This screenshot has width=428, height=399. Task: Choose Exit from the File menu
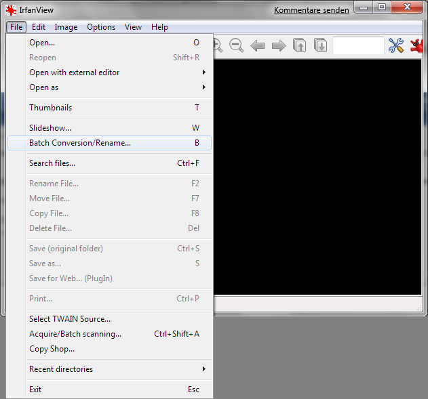(109, 390)
